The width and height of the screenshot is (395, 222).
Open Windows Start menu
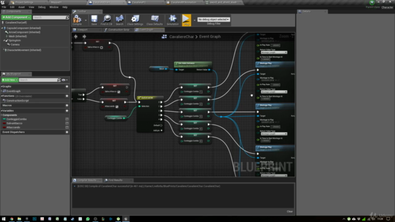tap(4, 219)
